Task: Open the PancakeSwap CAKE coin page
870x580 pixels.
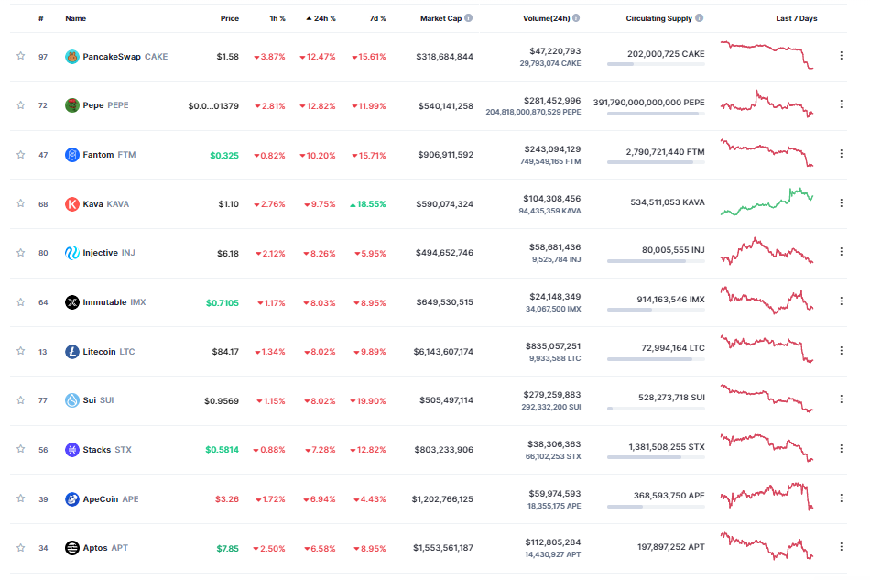Action: click(x=125, y=57)
